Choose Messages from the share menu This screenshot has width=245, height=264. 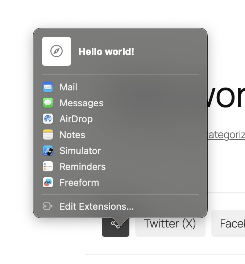[x=120, y=103]
